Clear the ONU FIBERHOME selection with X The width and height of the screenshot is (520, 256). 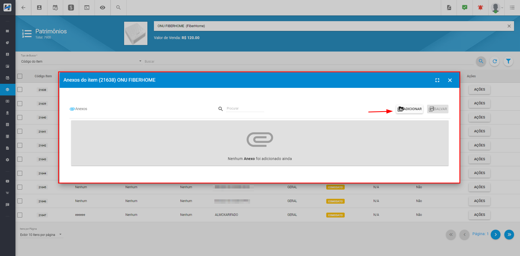pyautogui.click(x=509, y=26)
